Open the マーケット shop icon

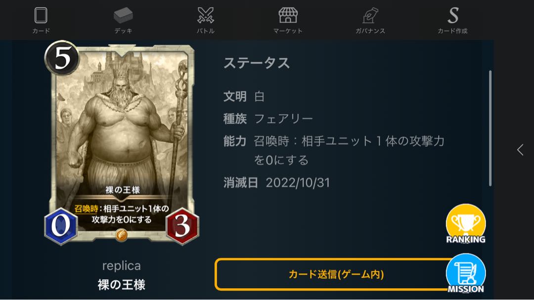pos(288,16)
